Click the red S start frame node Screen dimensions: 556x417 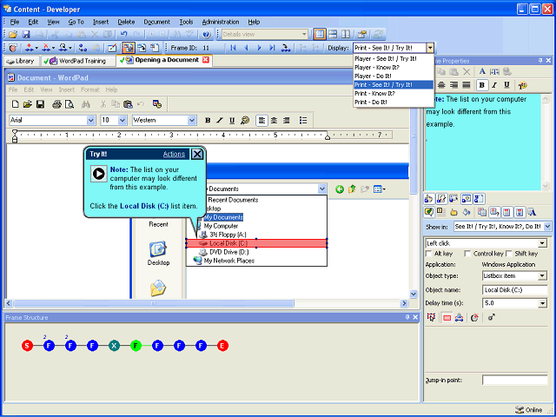click(x=27, y=346)
